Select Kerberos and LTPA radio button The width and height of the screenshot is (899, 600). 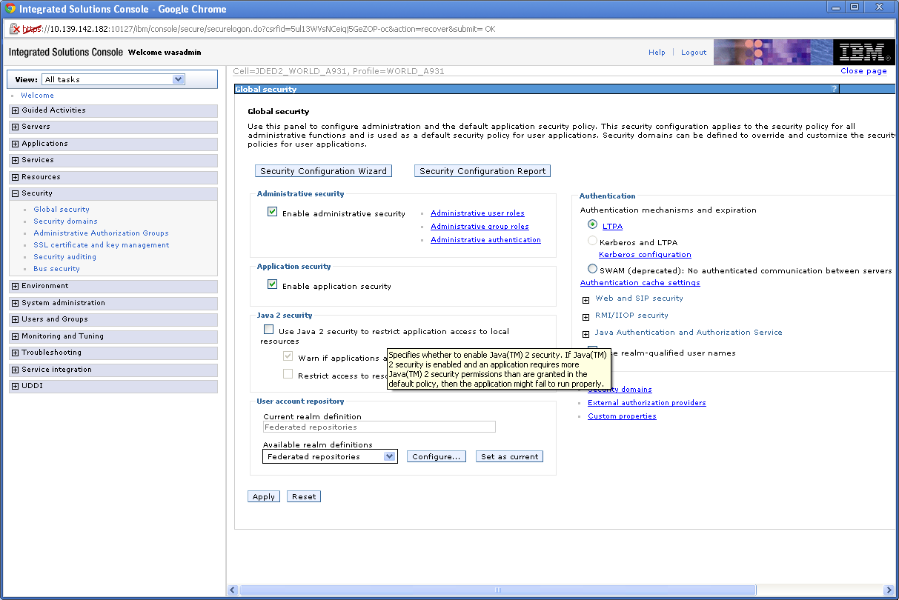pyautogui.click(x=592, y=241)
